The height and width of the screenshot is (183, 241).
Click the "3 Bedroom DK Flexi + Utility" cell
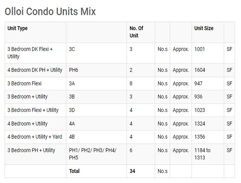[30, 53]
